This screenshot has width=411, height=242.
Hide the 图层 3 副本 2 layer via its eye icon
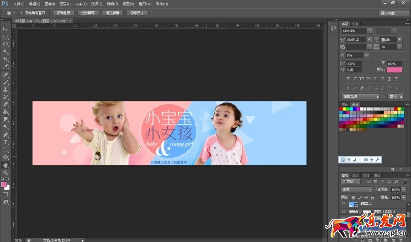click(x=343, y=211)
